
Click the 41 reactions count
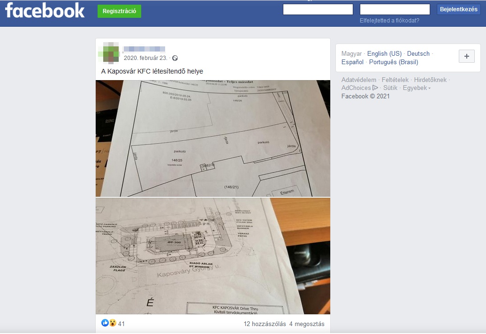(x=121, y=324)
